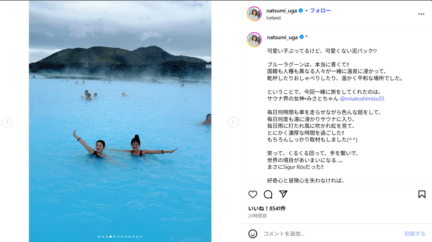The image size is (432, 242).
Task: Click the 20時間前 timestamp
Action: point(257,216)
